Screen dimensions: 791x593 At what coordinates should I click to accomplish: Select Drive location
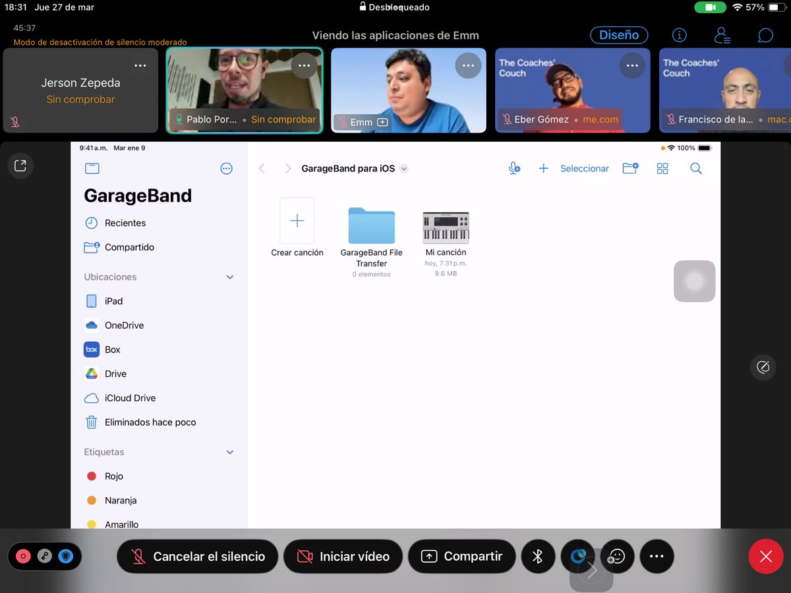[x=159, y=374]
